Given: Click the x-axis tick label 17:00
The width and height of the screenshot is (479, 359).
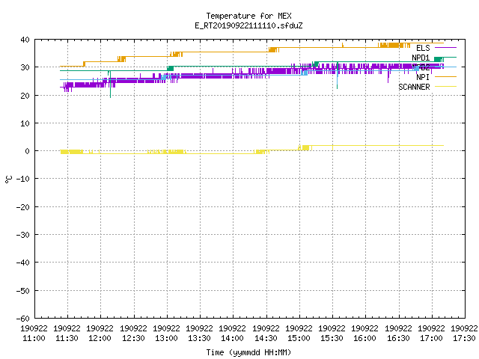Looking at the screenshot, I should click(x=432, y=338).
